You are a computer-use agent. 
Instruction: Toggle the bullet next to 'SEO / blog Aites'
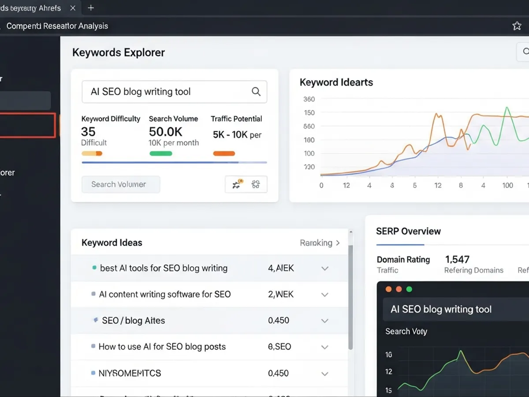[x=95, y=320]
